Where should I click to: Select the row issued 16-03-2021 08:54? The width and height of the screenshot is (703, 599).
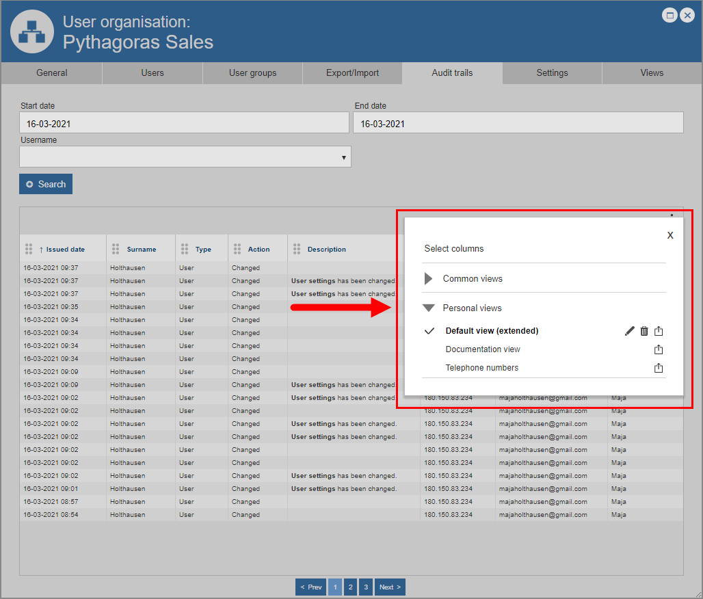tap(351, 515)
